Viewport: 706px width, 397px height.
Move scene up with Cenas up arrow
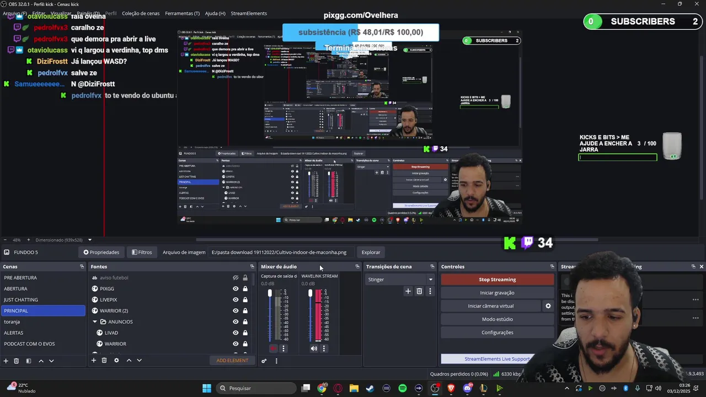click(41, 361)
